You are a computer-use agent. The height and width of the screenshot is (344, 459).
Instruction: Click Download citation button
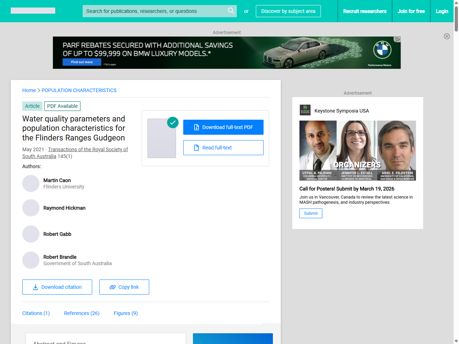[57, 287]
